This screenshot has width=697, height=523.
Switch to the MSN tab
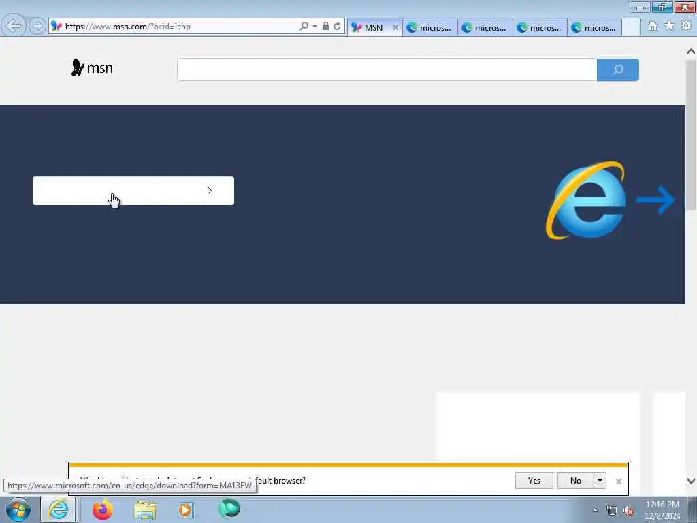click(x=374, y=27)
